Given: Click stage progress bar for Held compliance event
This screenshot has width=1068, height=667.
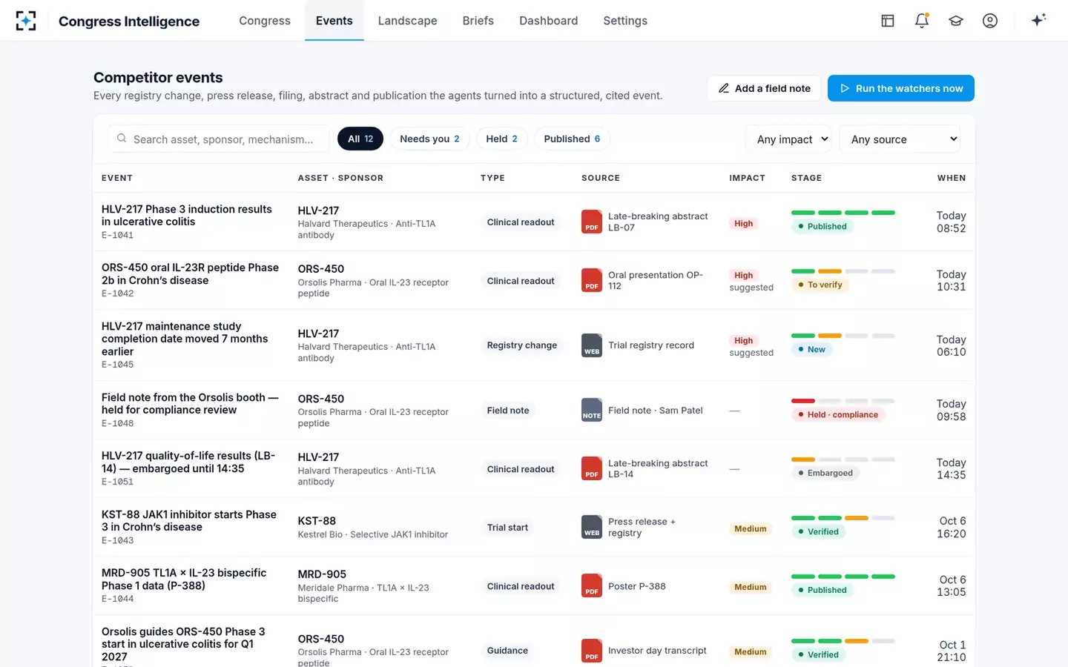Looking at the screenshot, I should [843, 401].
